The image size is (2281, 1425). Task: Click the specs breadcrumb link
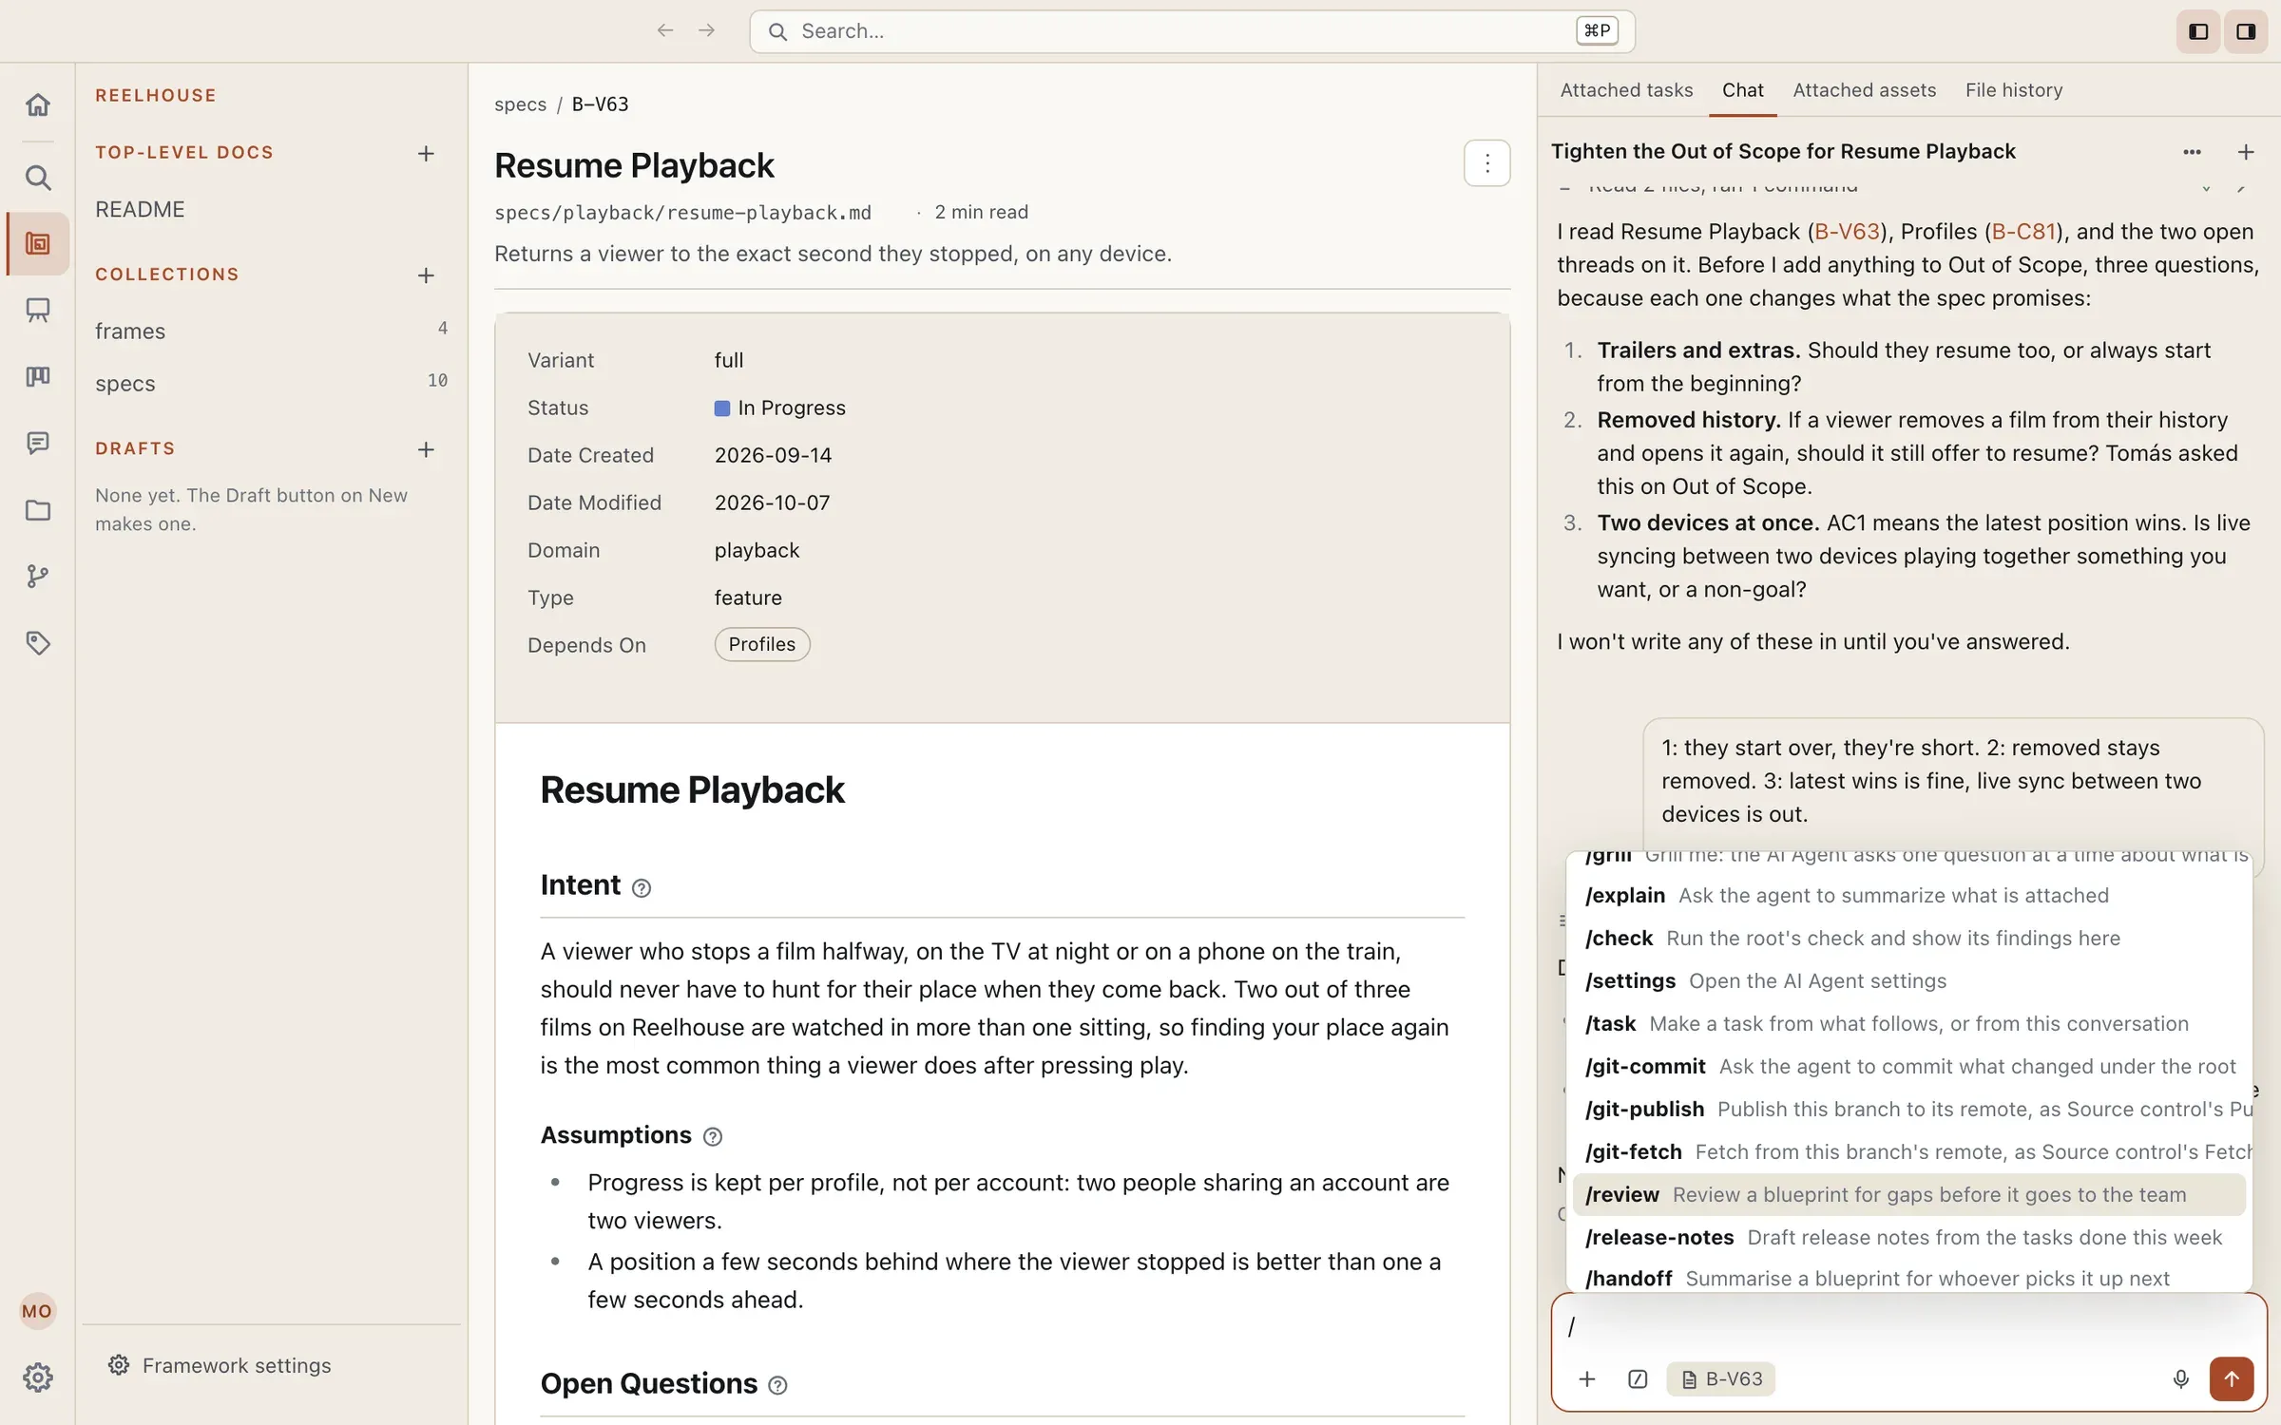coord(520,104)
